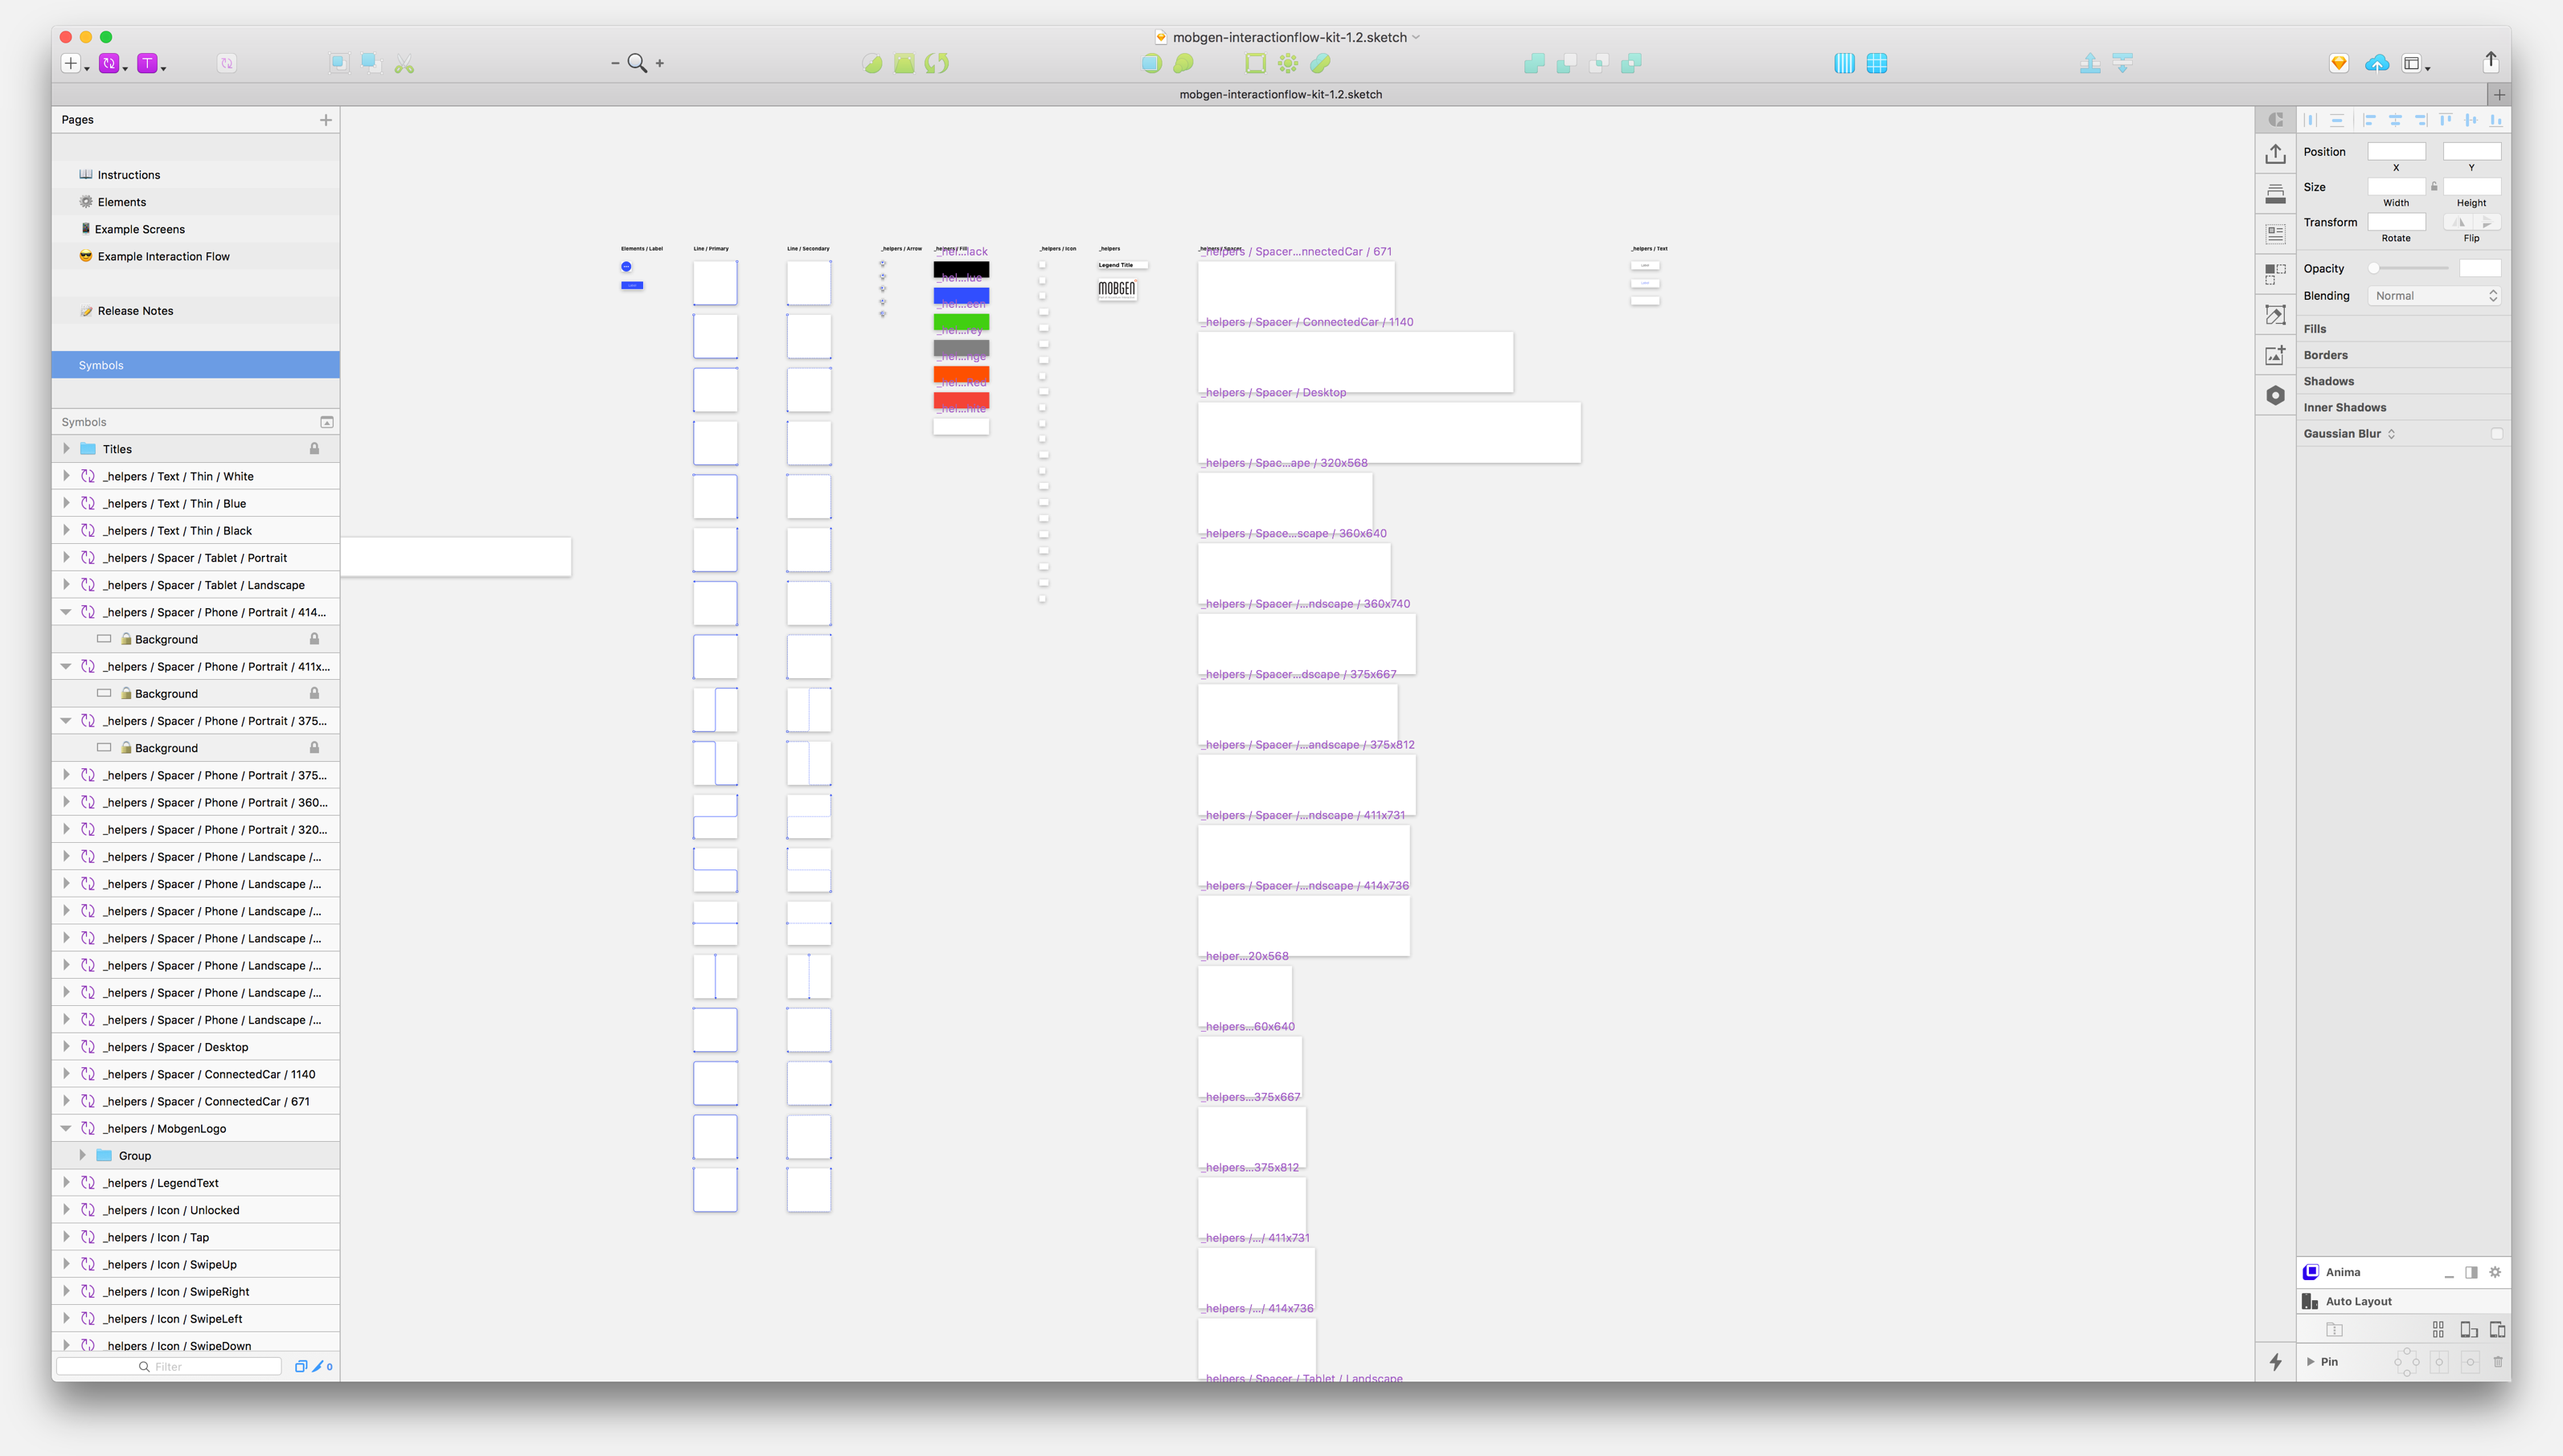Open the hexagon settings icon in the inspector sidebar
The image size is (2563, 1456).
(x=2275, y=395)
